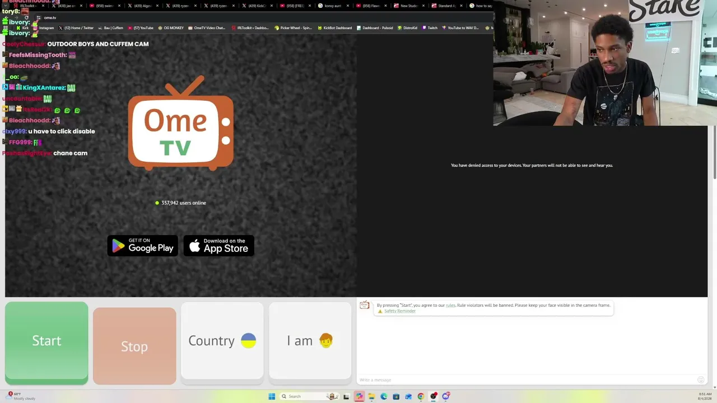Reload the ome.tv page
Screen dimensions: 717x403
(x=26, y=17)
